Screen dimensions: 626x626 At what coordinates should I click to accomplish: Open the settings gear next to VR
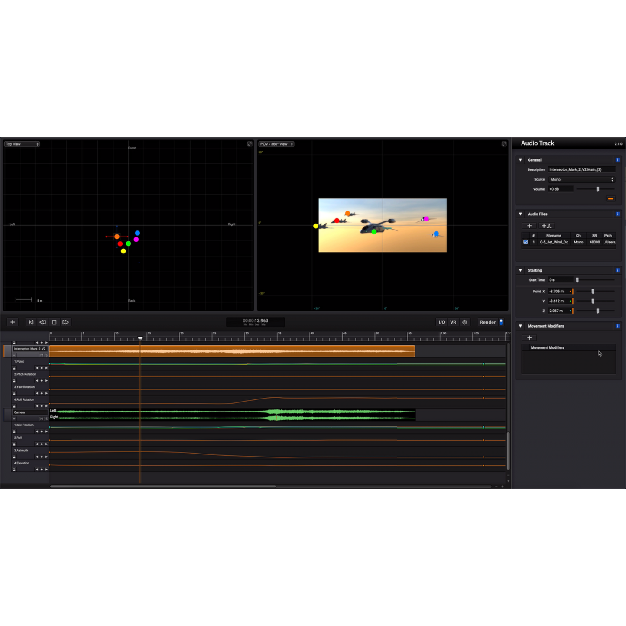coord(465,322)
